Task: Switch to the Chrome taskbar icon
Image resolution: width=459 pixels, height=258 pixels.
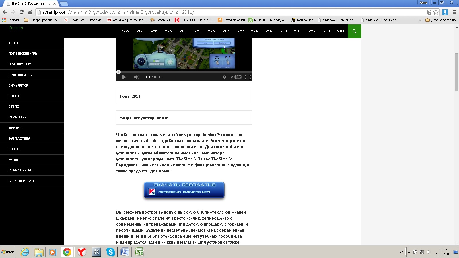Action: click(67, 252)
